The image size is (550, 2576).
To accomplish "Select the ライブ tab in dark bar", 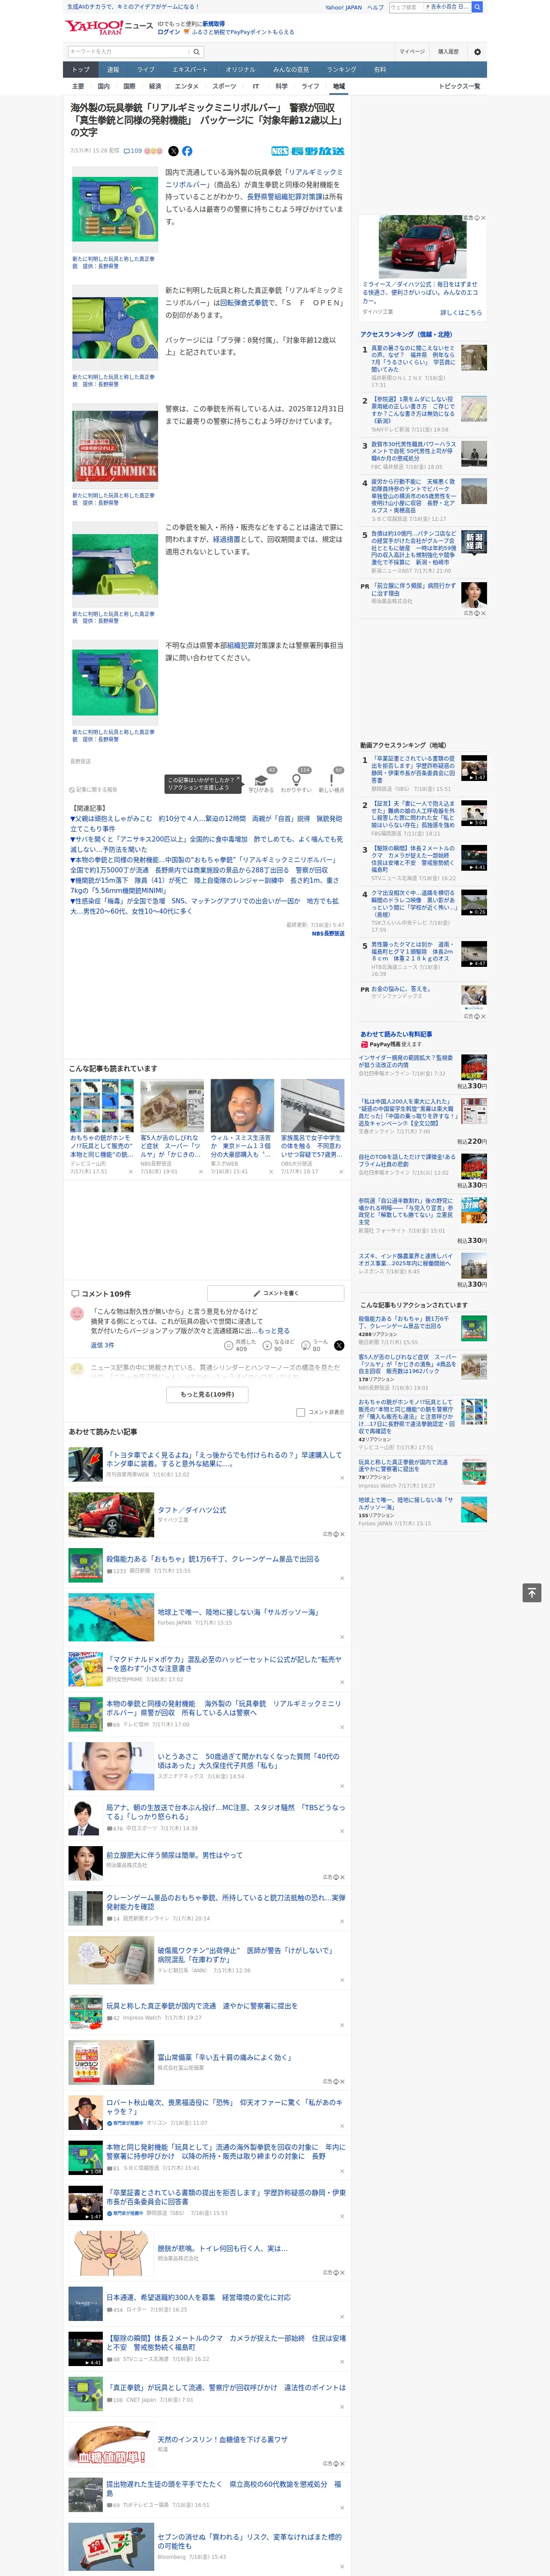I will 146,70.
